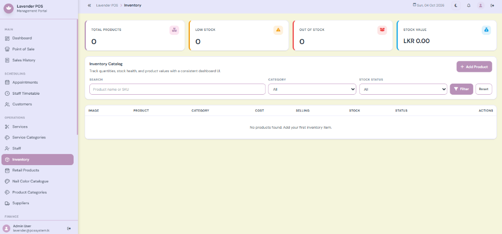Open Nail Color Catalogue page
The width and height of the screenshot is (502, 234).
pos(38,181)
